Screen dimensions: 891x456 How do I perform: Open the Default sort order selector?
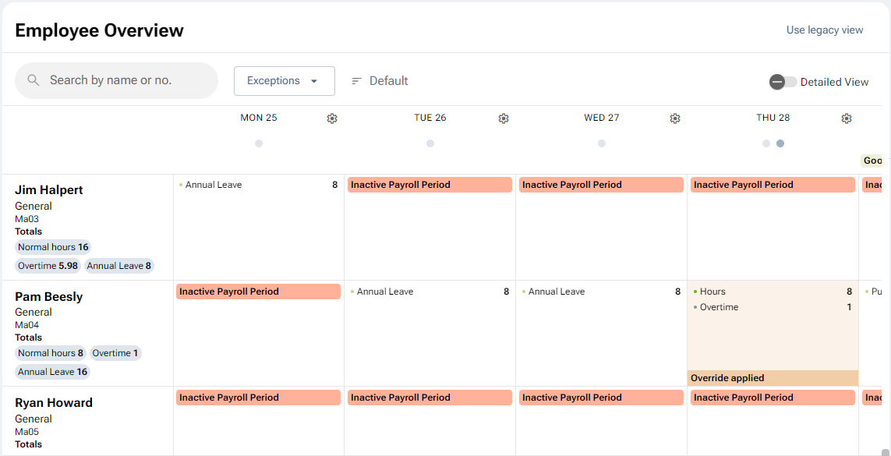tap(388, 81)
